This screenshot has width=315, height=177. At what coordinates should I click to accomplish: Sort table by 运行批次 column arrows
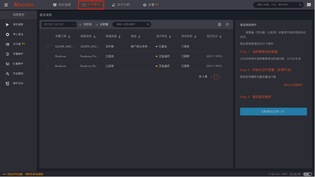coord(220,37)
